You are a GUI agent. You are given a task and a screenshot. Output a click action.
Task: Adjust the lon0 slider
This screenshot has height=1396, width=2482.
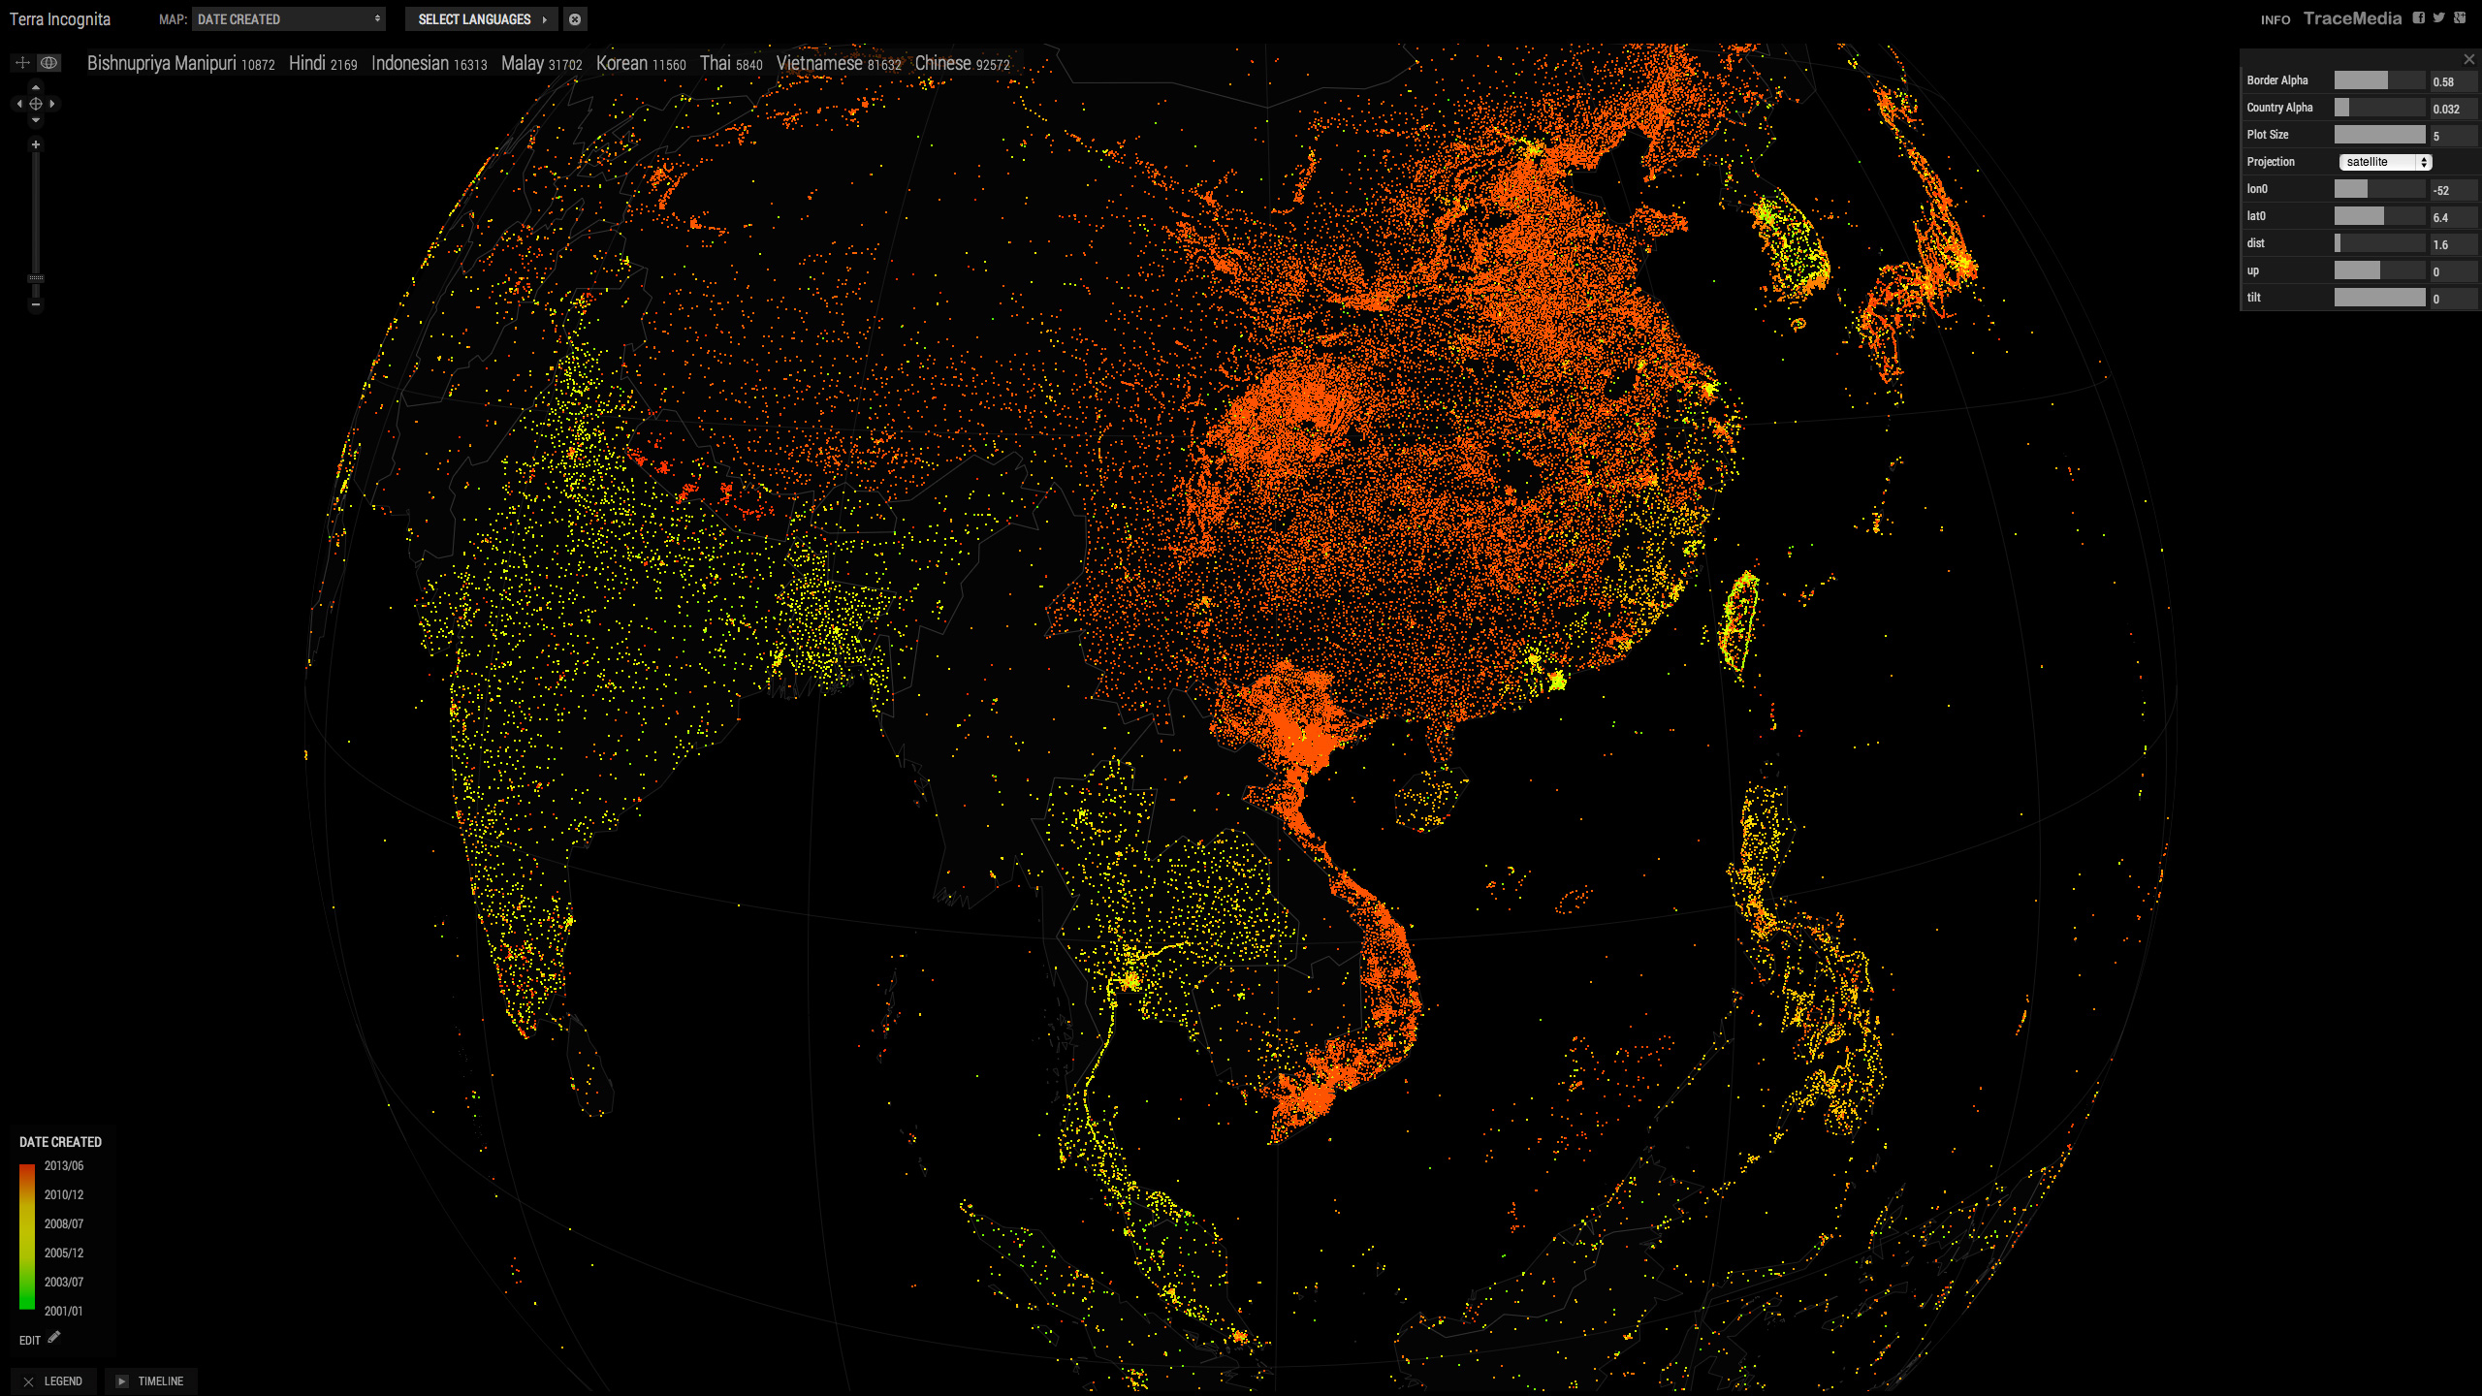(2379, 189)
